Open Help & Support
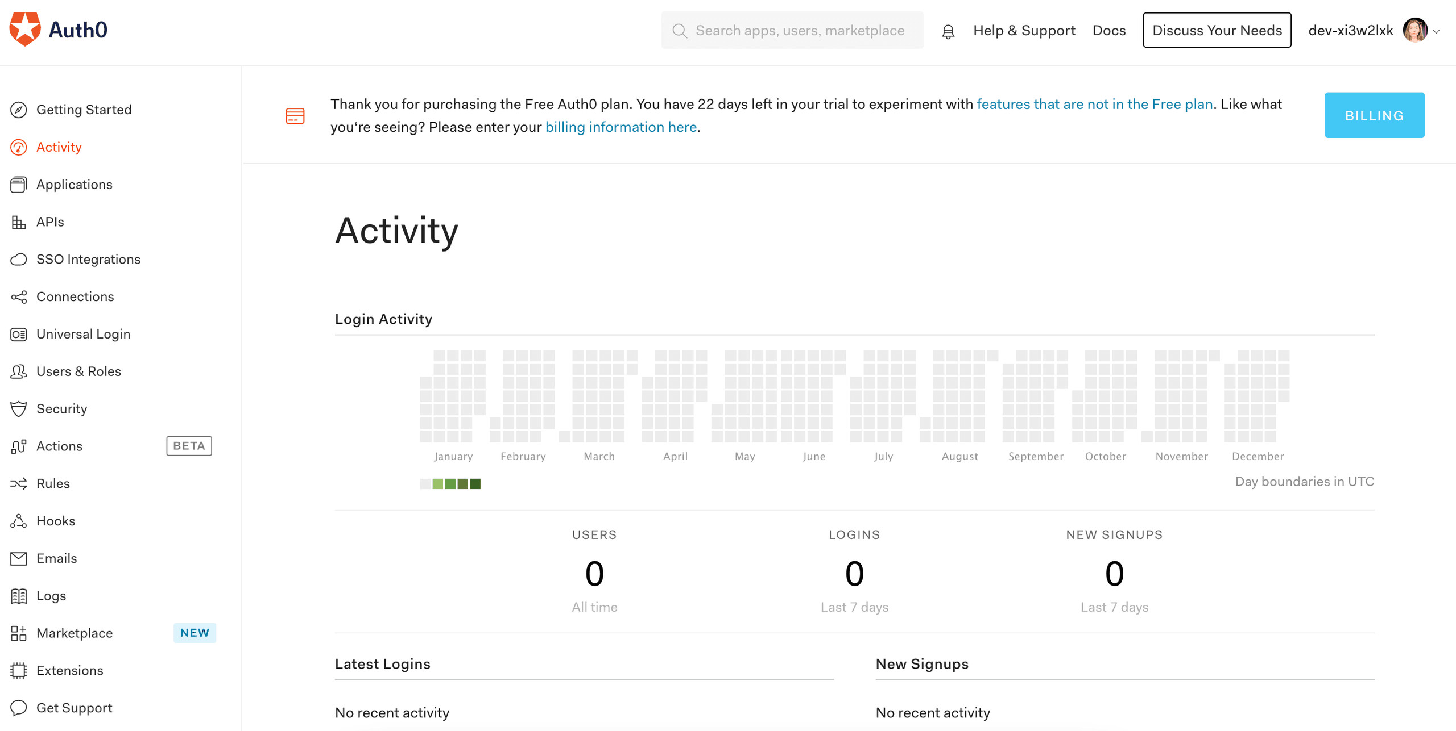Viewport: 1456px width, 731px height. pos(1024,30)
